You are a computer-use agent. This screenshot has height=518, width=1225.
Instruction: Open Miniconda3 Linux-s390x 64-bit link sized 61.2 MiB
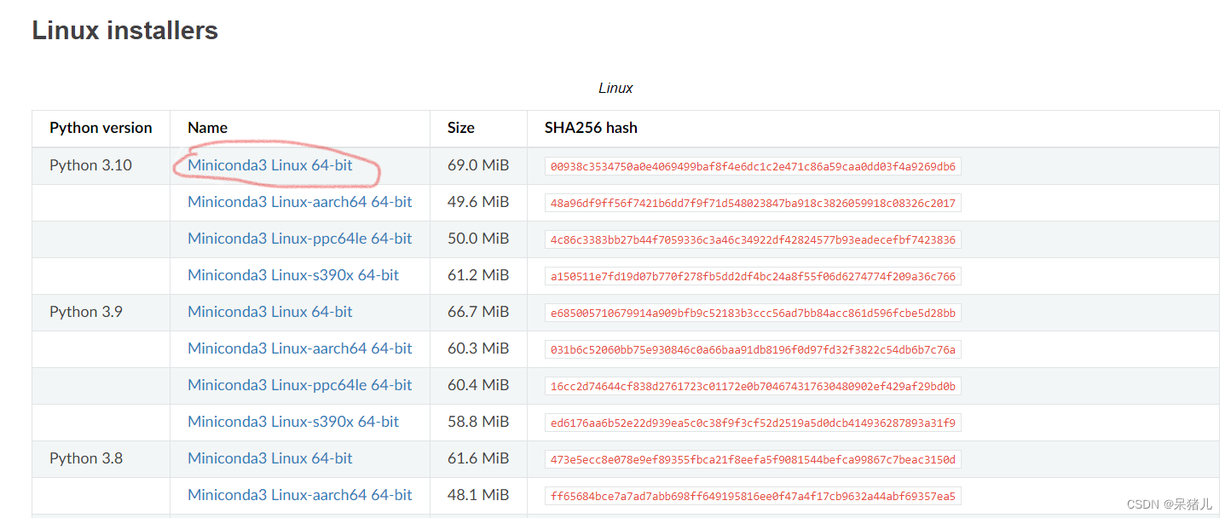pos(293,275)
